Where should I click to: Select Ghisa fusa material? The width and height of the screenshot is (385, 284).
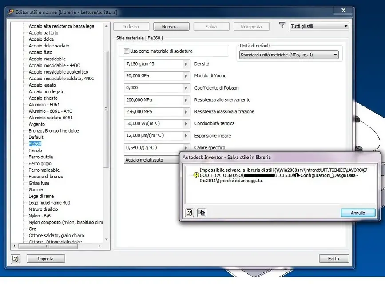[39, 183]
